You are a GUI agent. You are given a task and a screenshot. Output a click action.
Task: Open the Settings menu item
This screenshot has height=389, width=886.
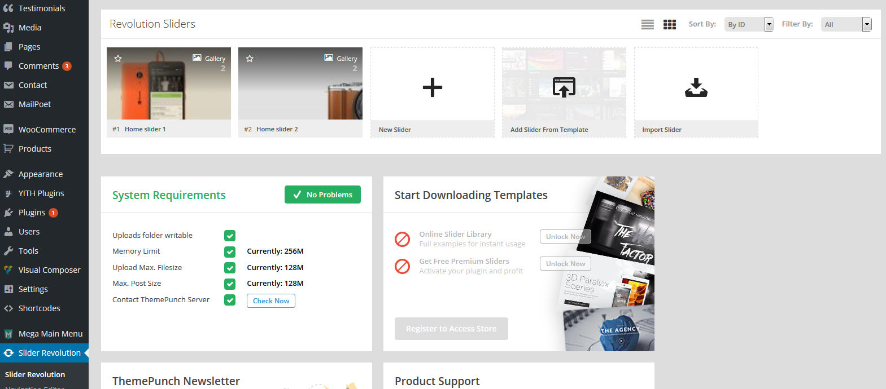pyautogui.click(x=44, y=289)
